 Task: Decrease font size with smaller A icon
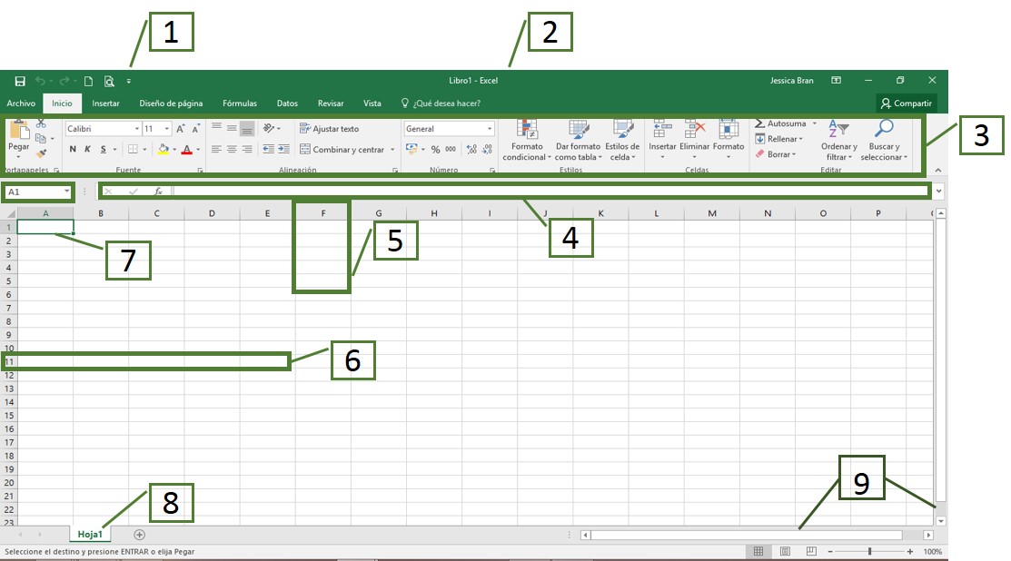pyautogui.click(x=195, y=129)
